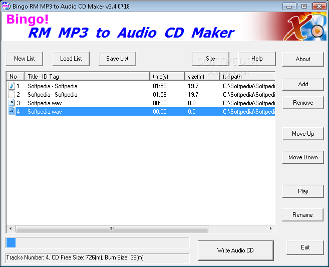Click the 01:56 time of track 2
The image size is (329, 267).
coord(160,95)
